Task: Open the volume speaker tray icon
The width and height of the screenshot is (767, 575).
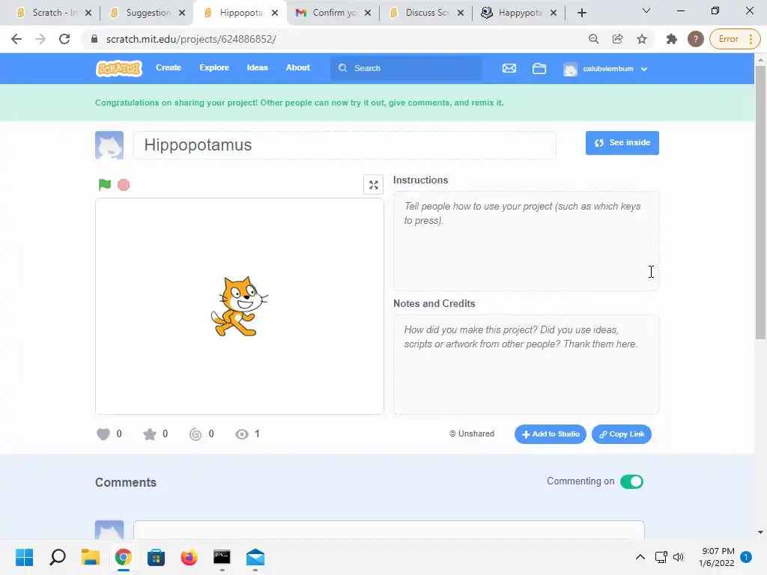Action: [678, 557]
